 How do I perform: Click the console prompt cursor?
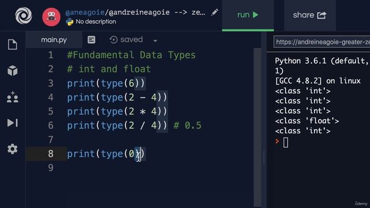pyautogui.click(x=286, y=143)
